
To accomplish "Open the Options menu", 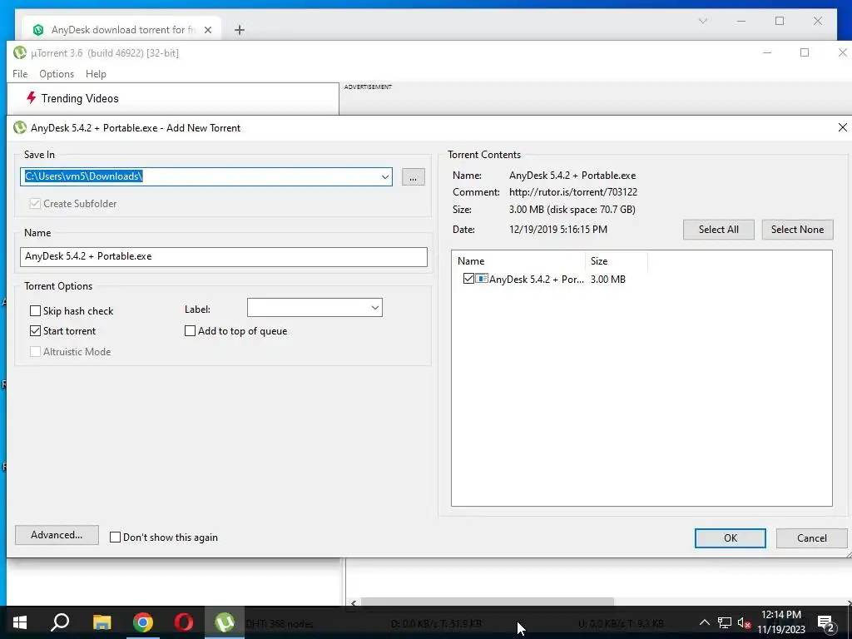I will [57, 74].
